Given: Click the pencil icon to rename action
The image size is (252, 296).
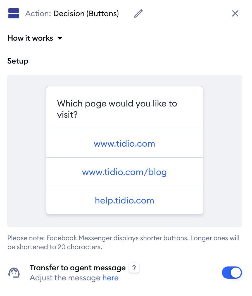Looking at the screenshot, I should [138, 13].
